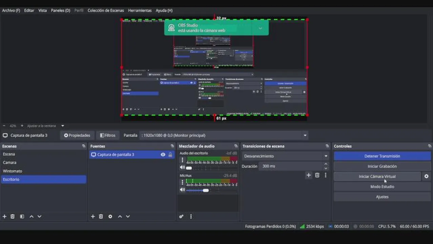Zoom in the preview with plus icon
Screen dimensions: 433x244
(x=22, y=126)
